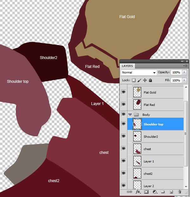Click layers list scroll down arrow
190x197 pixels.
coord(186,187)
